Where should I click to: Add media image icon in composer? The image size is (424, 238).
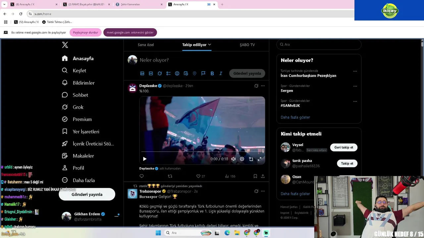(142, 73)
